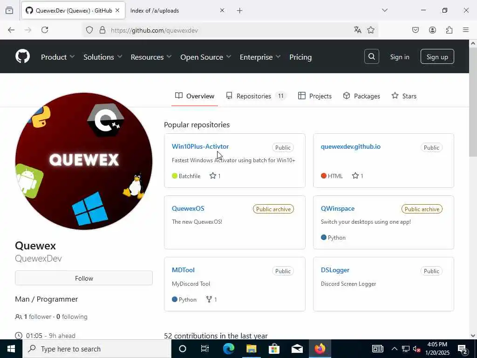This screenshot has height=358, width=477.
Task: Expand the Solutions dropdown menu
Action: (103, 57)
